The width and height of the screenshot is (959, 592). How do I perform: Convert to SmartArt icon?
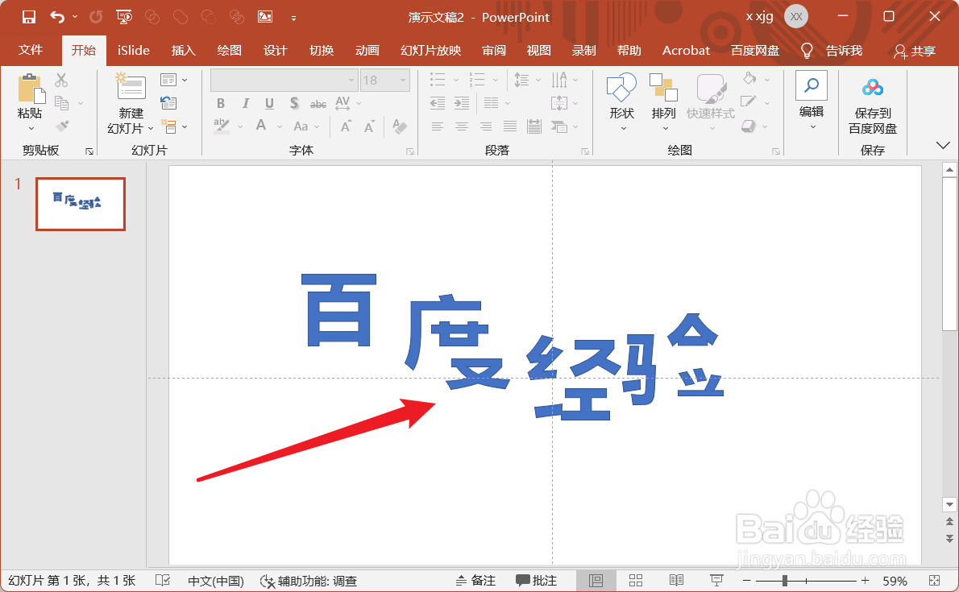point(559,126)
